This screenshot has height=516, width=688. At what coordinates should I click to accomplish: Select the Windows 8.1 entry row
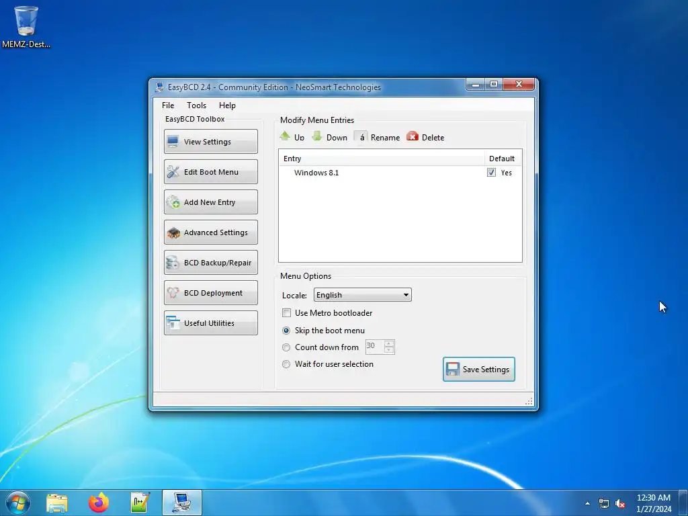(400, 173)
